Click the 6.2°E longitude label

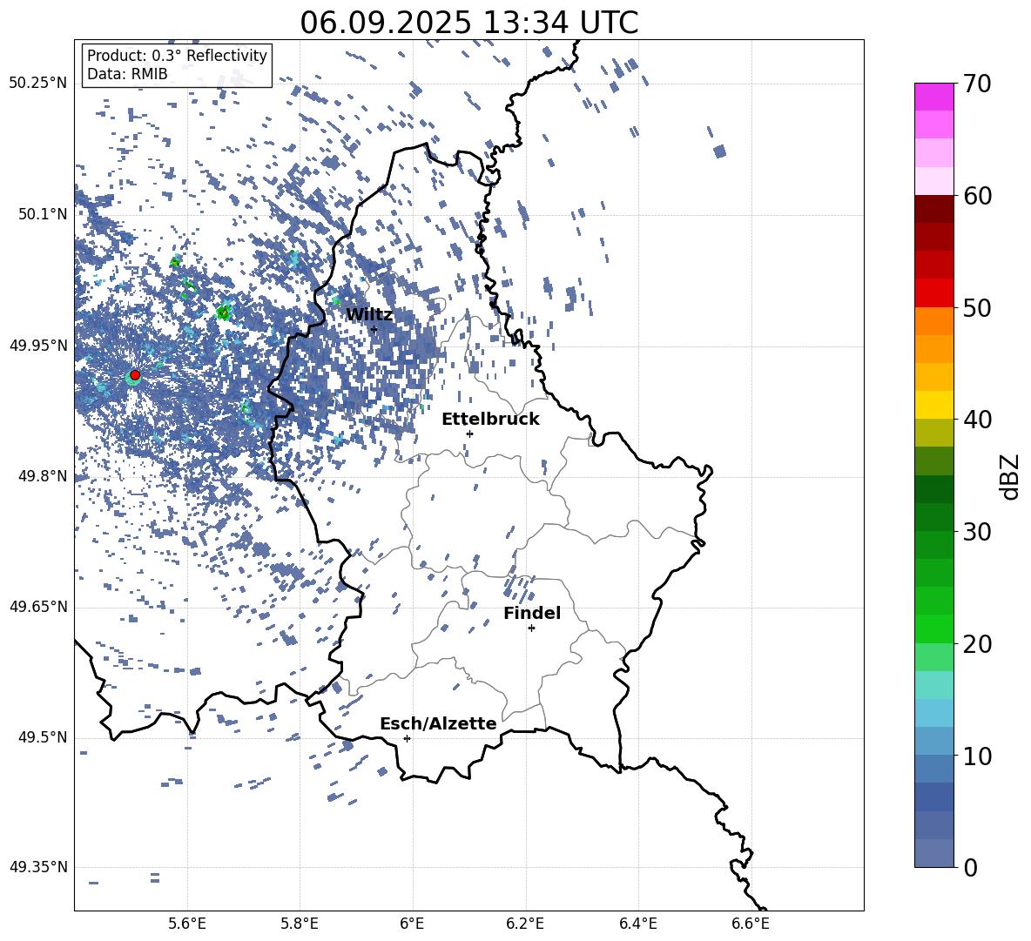525,924
